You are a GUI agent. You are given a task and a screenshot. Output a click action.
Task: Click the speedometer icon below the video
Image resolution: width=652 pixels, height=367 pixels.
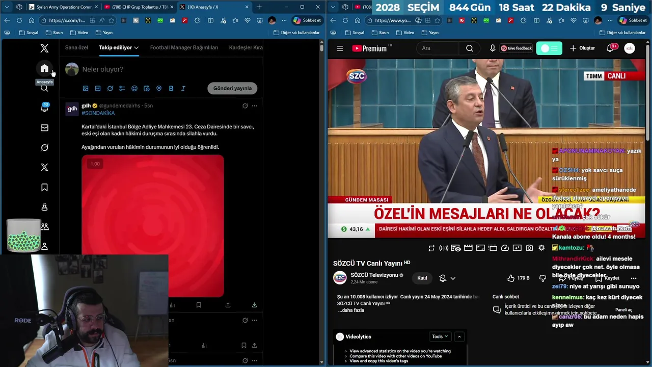click(505, 248)
